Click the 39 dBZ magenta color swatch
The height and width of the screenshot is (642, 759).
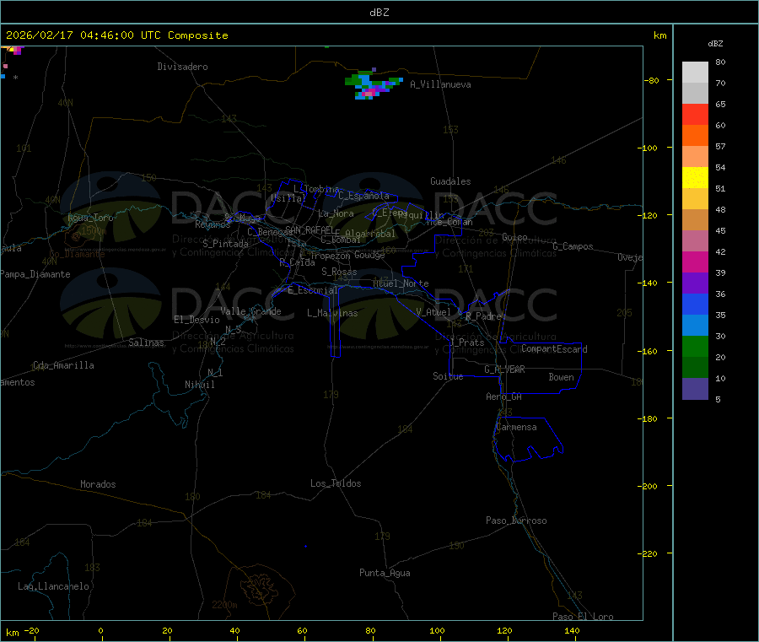coord(695,262)
